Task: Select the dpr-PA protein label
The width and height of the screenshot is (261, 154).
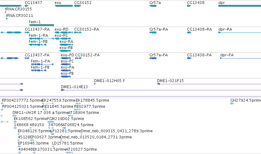Action: tap(227, 55)
